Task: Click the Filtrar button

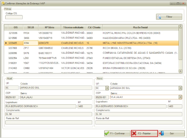Action: pyautogui.click(x=169, y=17)
